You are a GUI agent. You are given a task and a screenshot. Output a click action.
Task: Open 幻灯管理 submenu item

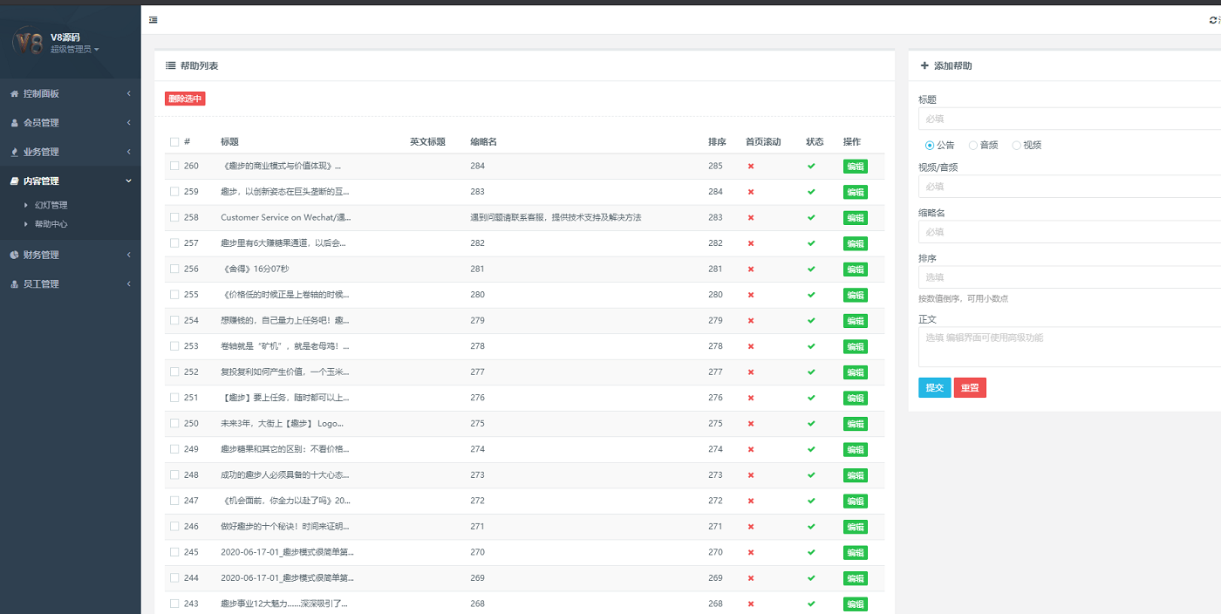(x=51, y=205)
